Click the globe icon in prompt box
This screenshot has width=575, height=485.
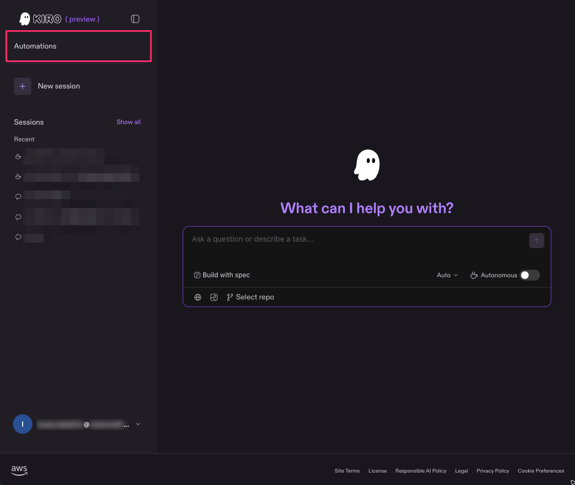click(x=198, y=297)
